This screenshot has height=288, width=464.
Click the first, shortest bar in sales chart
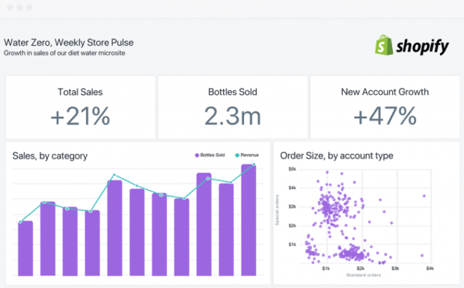coord(25,248)
